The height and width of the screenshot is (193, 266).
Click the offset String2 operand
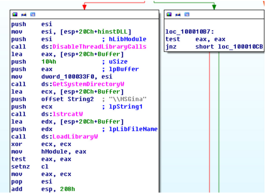tap(68, 99)
